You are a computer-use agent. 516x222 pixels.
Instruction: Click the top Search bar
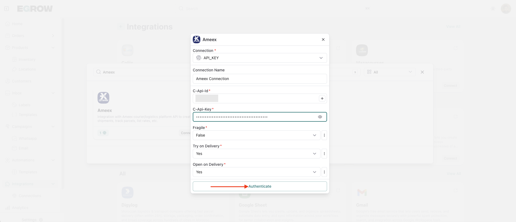point(274,9)
